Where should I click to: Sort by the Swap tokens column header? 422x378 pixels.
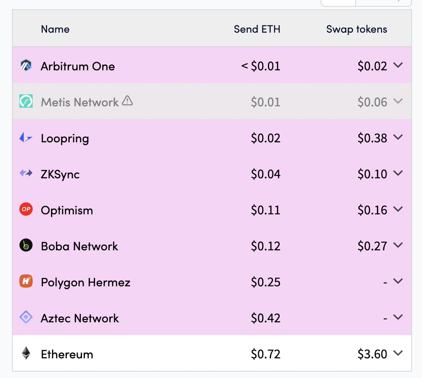click(x=357, y=29)
